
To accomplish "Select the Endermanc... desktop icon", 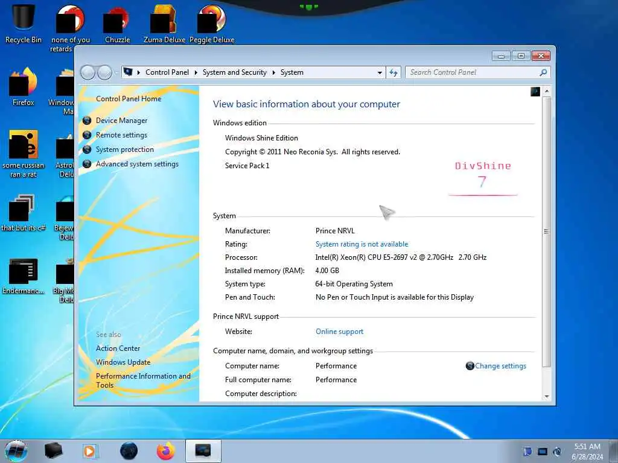I will pyautogui.click(x=23, y=276).
